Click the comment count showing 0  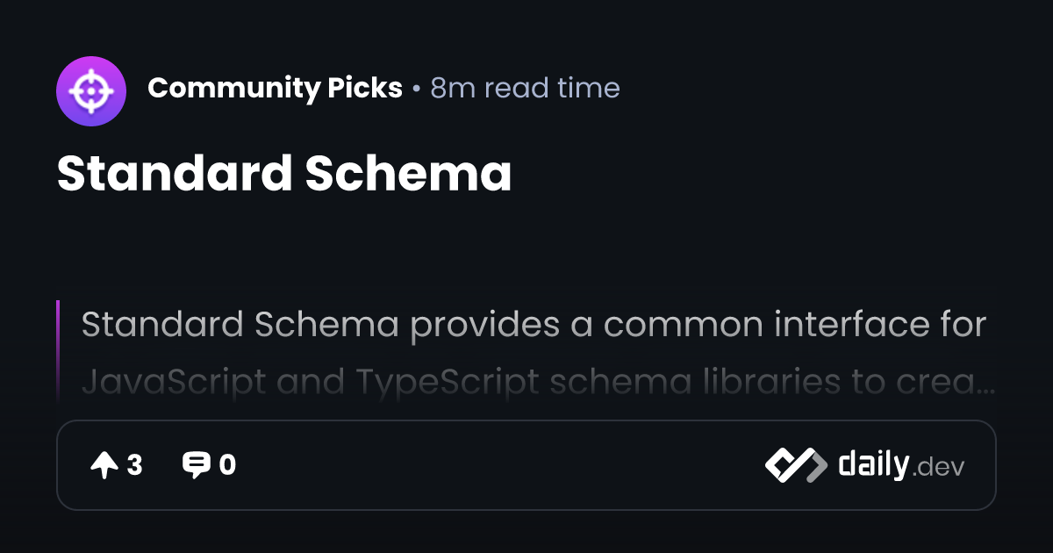[x=227, y=465]
